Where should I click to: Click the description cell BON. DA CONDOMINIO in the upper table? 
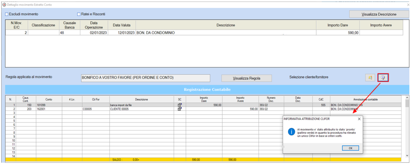click(226, 33)
